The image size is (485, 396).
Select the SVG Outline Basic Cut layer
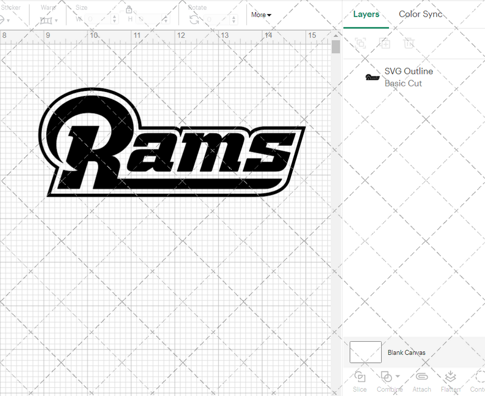click(x=409, y=77)
